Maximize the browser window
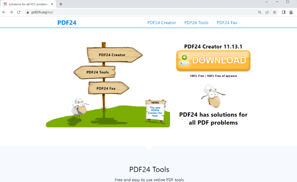297x182 pixels. coord(287,2)
